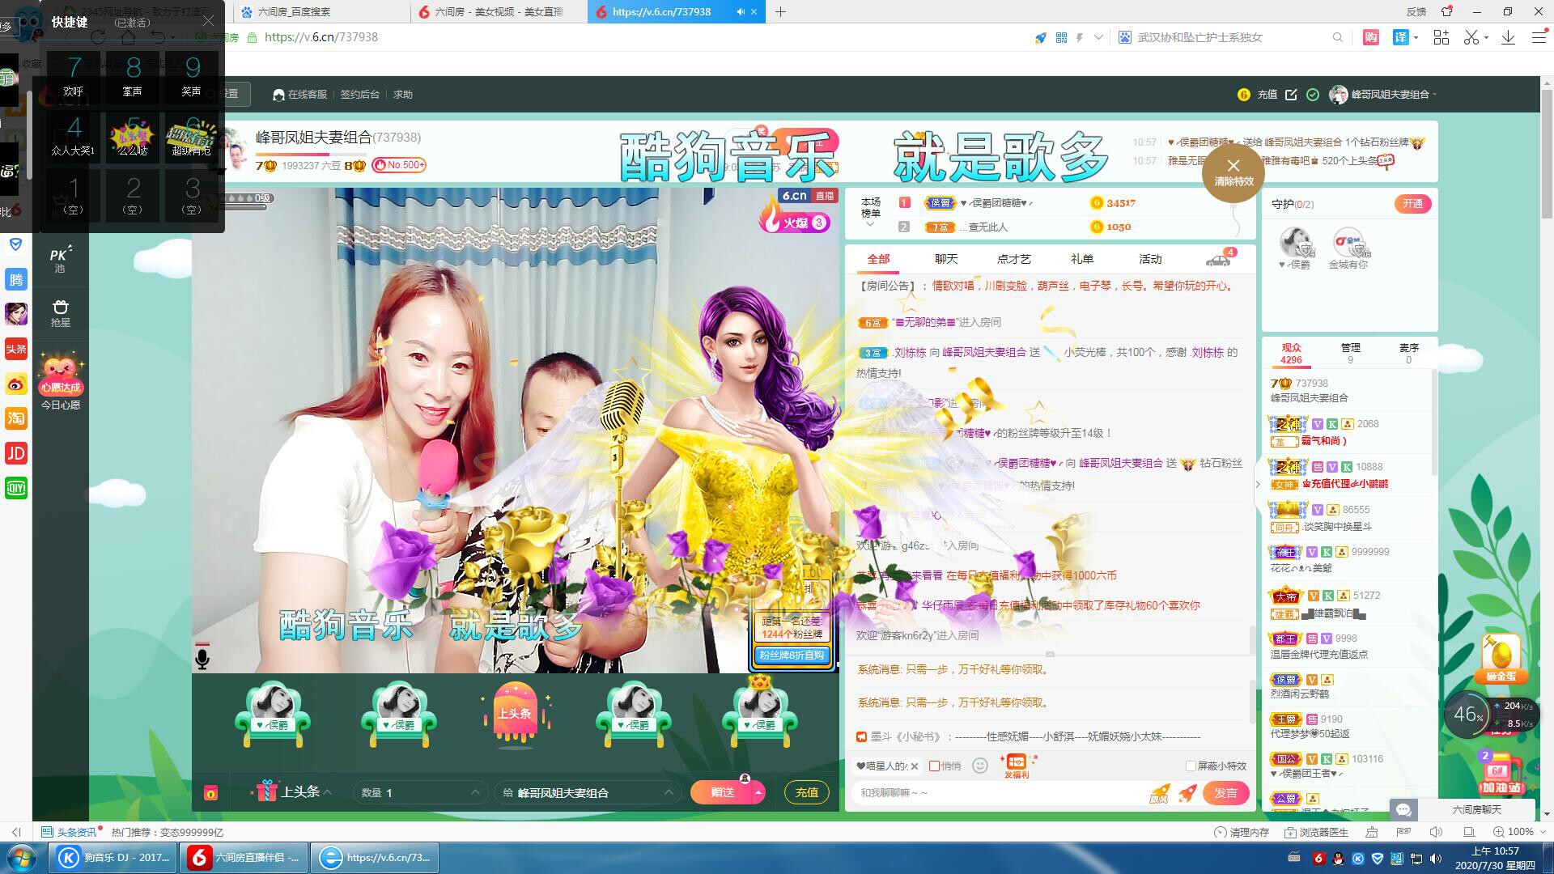Expand the 本场榜单 ranking chevron
1554x874 pixels.
point(870,225)
